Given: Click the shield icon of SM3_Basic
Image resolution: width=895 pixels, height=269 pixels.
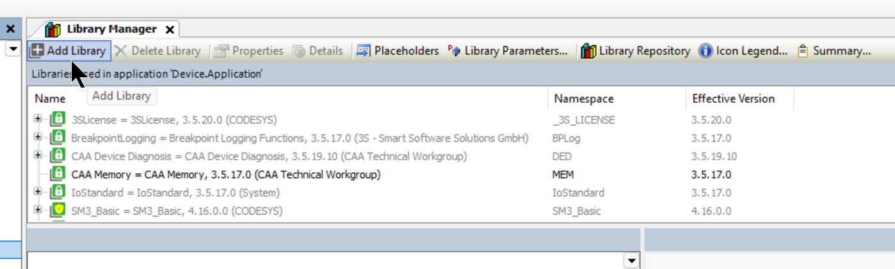Looking at the screenshot, I should (x=58, y=210).
